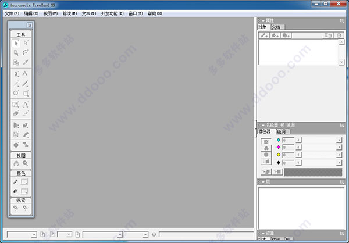Collapse the 层 panel

[263, 183]
